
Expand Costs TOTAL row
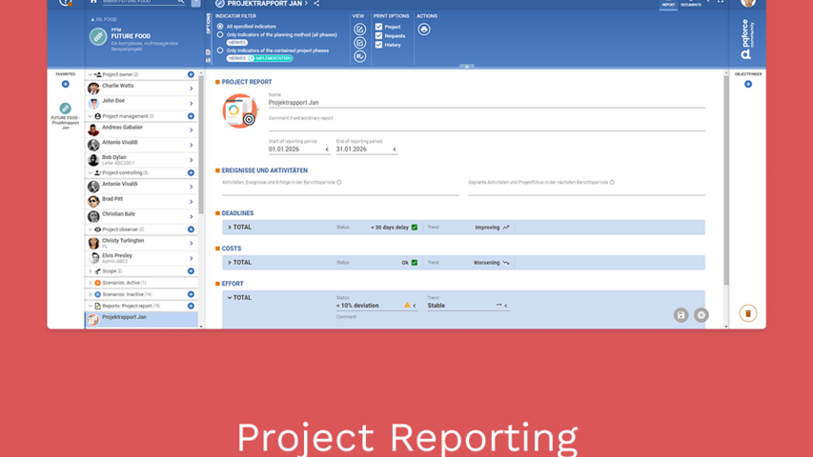tap(230, 263)
